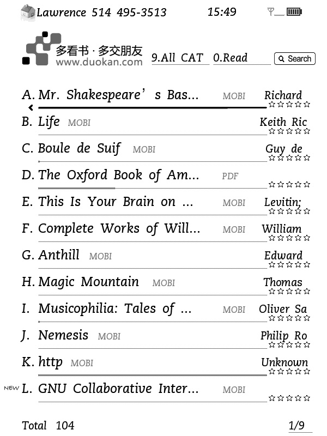This screenshot has height=436, width=327.
Task: Click star rating for Magic Mountain
Action: click(289, 292)
